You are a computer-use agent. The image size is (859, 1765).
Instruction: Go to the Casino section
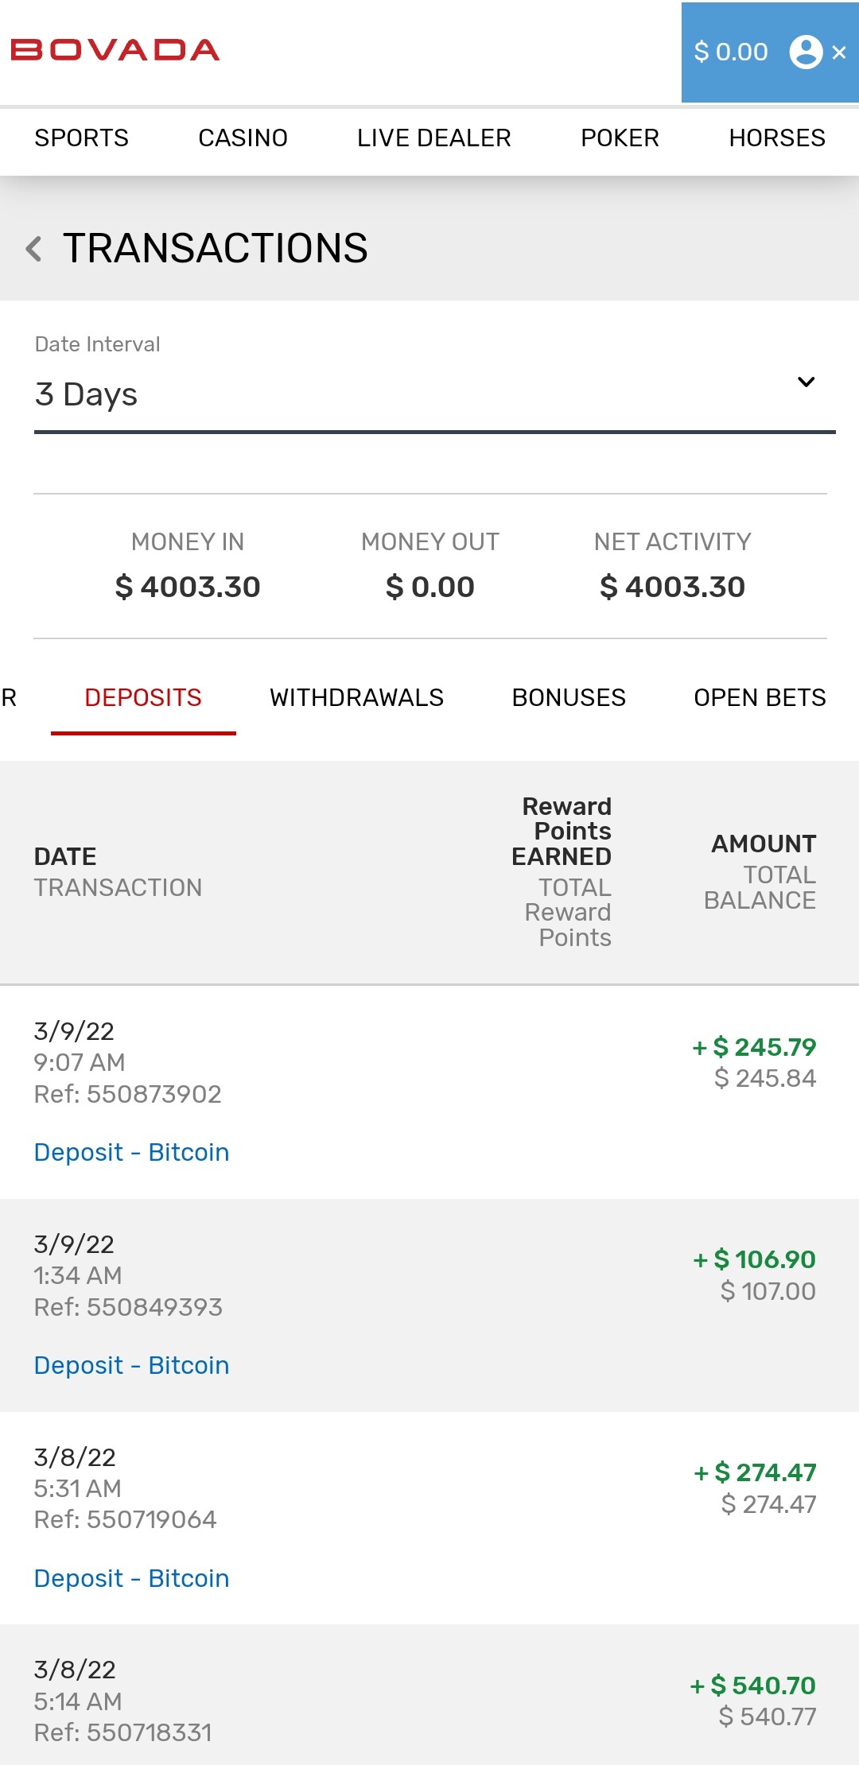tap(243, 138)
